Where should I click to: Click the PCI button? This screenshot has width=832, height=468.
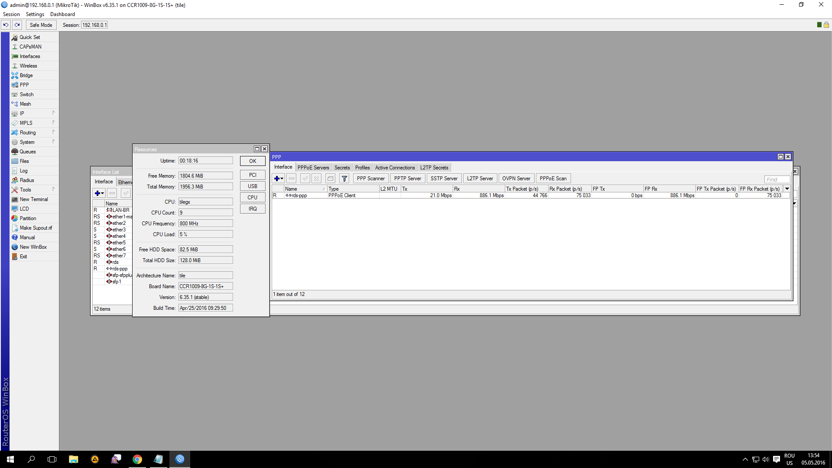253,175
